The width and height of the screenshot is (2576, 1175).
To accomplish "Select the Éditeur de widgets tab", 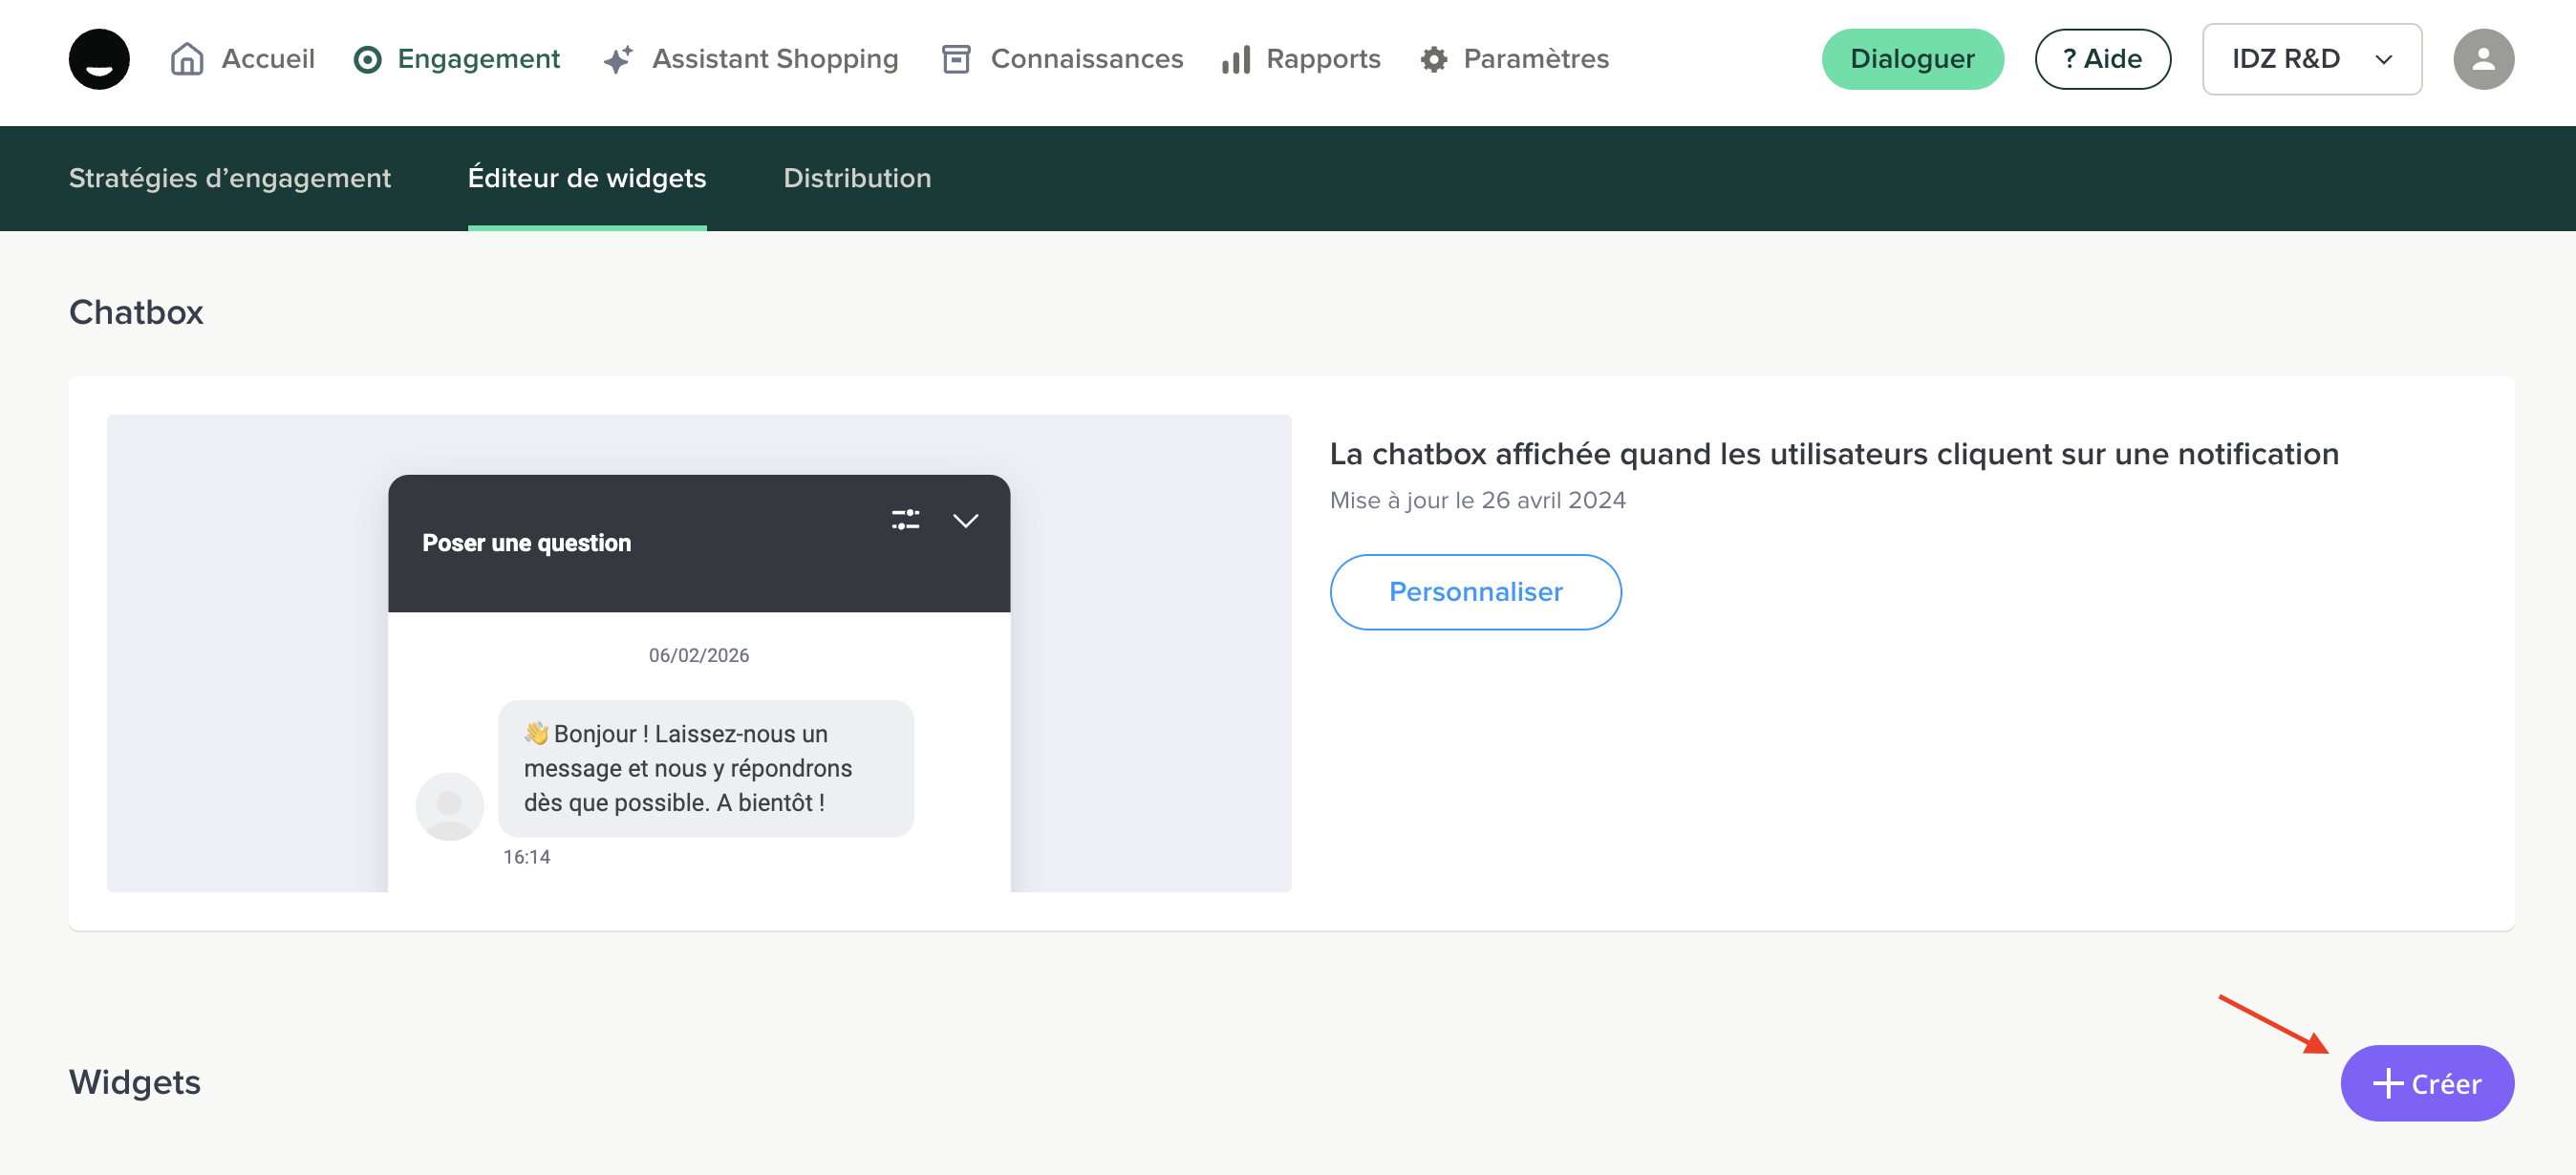I will 587,178.
